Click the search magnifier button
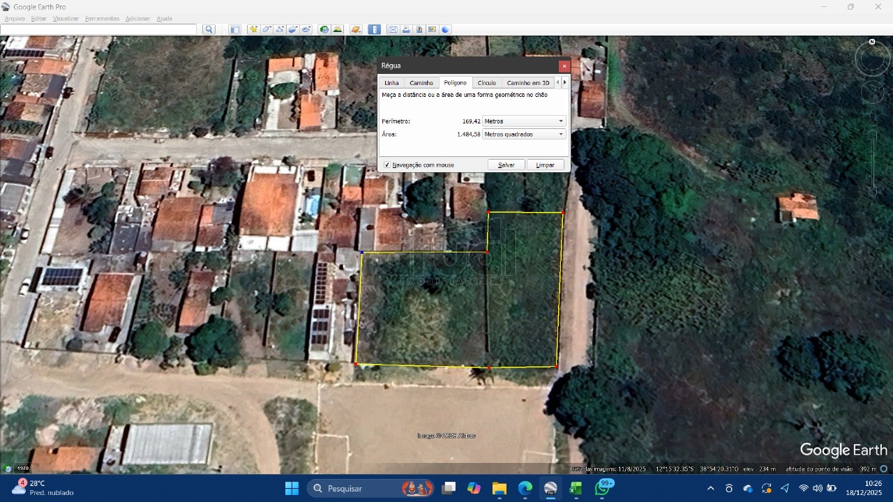Viewport: 893px width, 502px height. (209, 29)
